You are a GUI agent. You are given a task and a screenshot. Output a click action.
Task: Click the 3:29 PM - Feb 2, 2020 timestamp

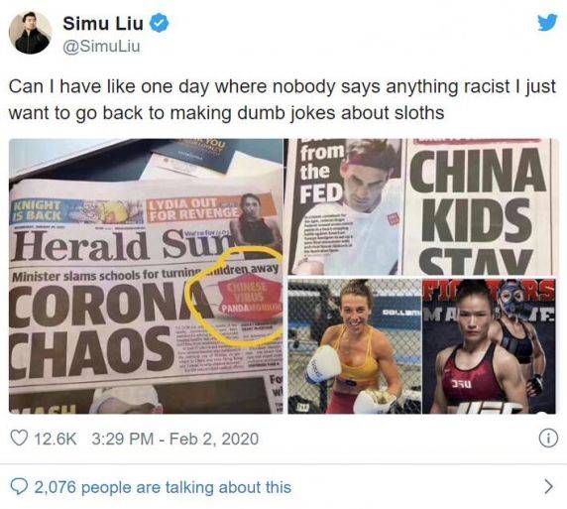175,439
